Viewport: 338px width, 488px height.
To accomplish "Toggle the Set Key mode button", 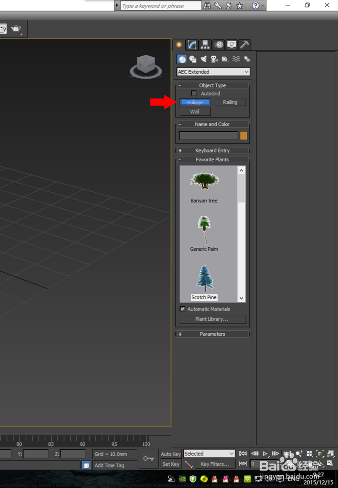I will click(171, 464).
